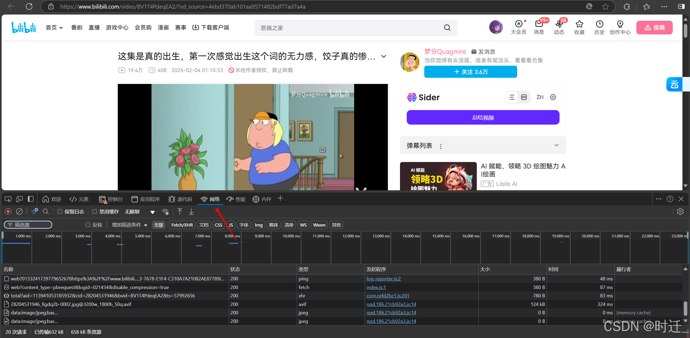Viewport: 690px width, 338px height.
Task: Click the record network log button
Action: [x=8, y=212]
